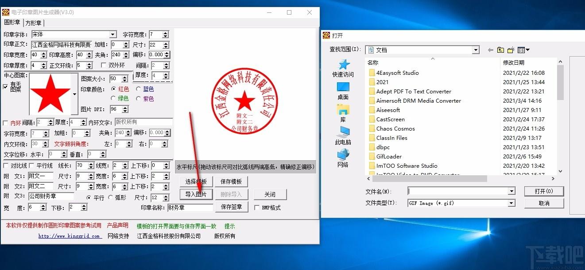Image resolution: width=585 pixels, height=270 pixels.
Task: Adjust 印章宽度 spinner value
Action: [x=43, y=55]
